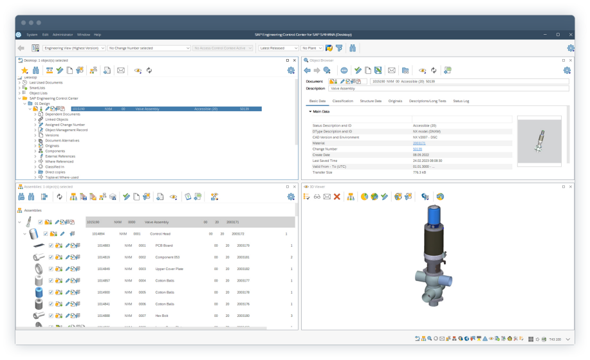Collapse the 01 Design folder

pos(25,104)
